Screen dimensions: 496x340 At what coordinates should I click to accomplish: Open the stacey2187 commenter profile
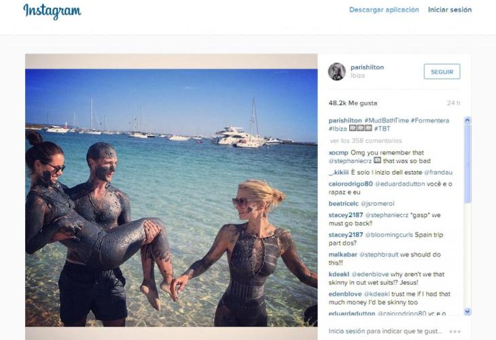click(347, 216)
